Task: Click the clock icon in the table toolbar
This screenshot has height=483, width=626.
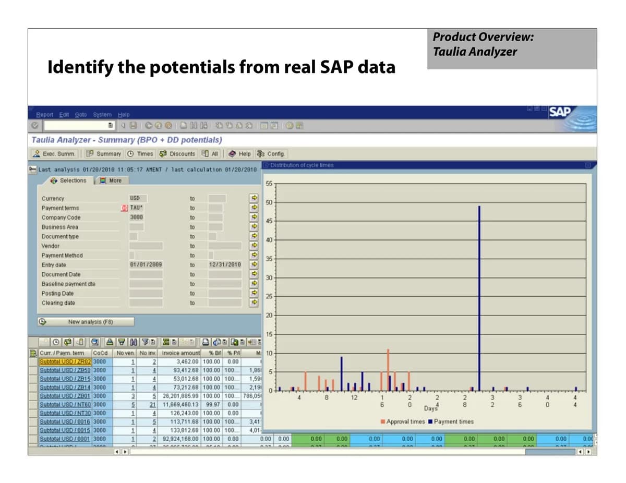Action: pyautogui.click(x=56, y=342)
